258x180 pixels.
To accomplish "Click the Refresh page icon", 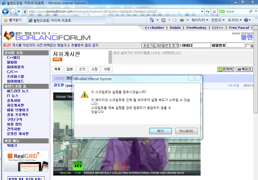I will (208, 12).
